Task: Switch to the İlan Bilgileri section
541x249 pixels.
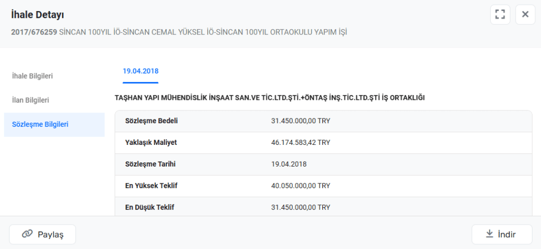Action: pos(31,100)
